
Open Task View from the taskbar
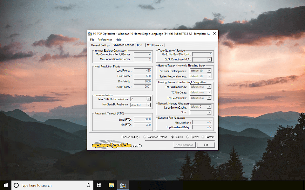[x=99, y=185]
